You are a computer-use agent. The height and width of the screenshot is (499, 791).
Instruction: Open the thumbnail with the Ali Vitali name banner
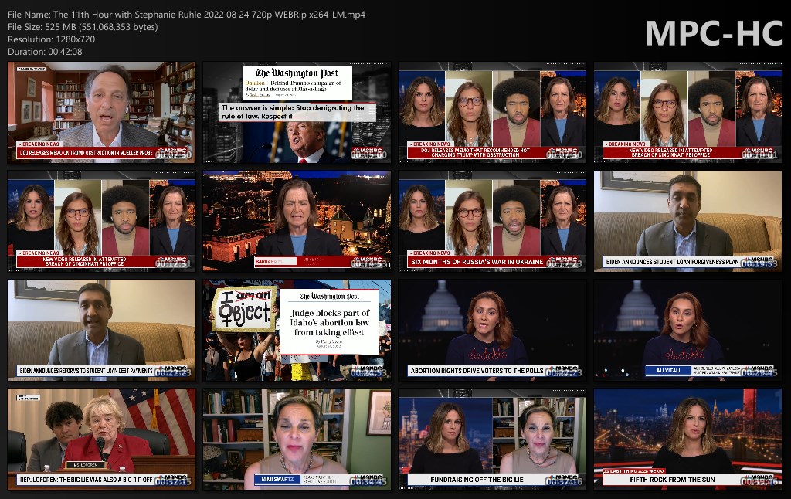pyautogui.click(x=687, y=330)
